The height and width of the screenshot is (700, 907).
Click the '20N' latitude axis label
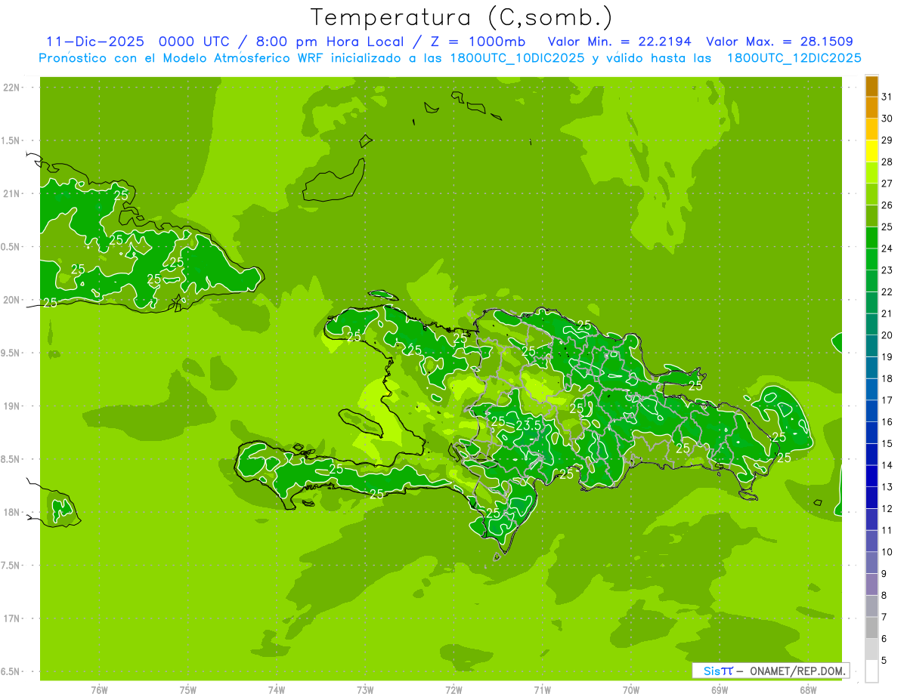13,300
